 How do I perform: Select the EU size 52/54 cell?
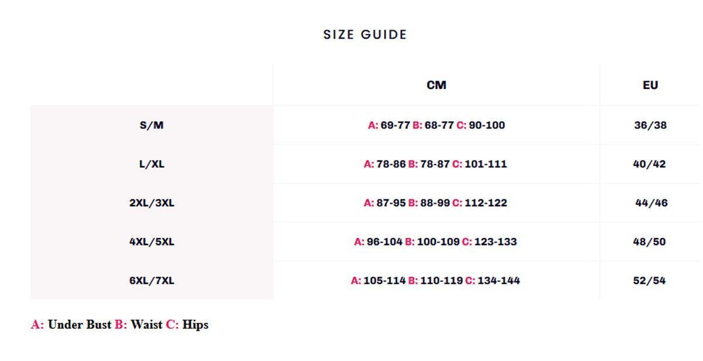tap(649, 280)
